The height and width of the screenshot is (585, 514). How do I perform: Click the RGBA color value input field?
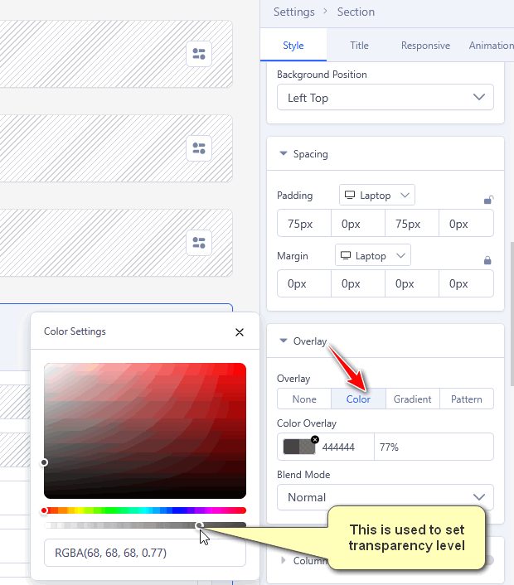point(145,553)
